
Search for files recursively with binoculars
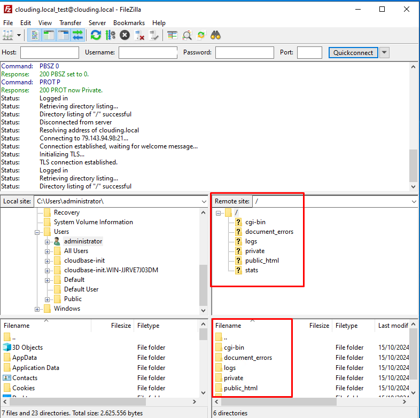pyautogui.click(x=216, y=35)
